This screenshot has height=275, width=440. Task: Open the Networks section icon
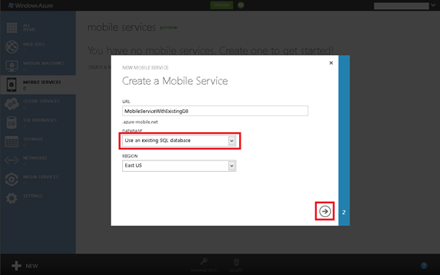11,160
